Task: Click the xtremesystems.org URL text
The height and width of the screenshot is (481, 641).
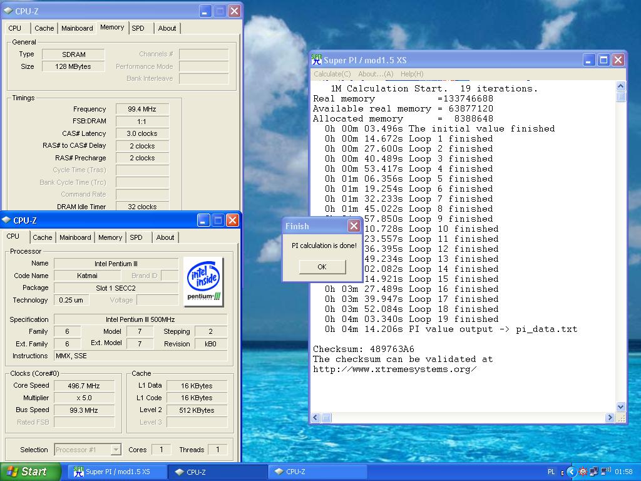Action: coord(394,370)
